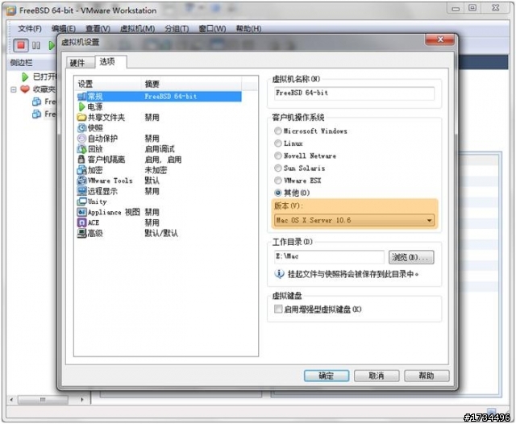Choose the Novell Netware radio button
The height and width of the screenshot is (424, 516).
278,156
